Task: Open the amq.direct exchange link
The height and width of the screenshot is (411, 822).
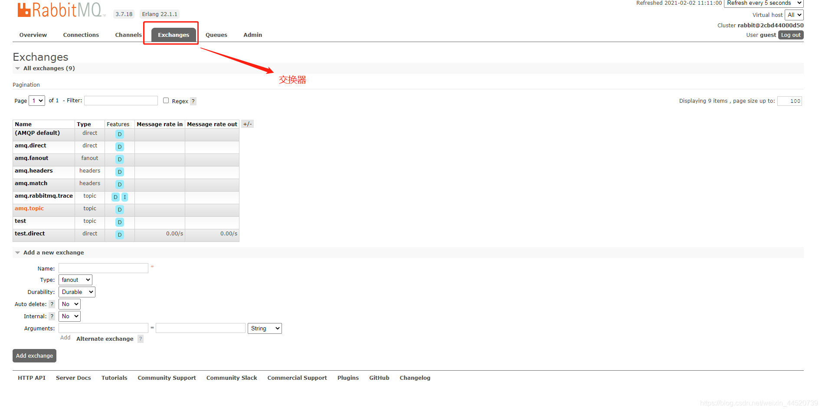Action: coord(30,145)
